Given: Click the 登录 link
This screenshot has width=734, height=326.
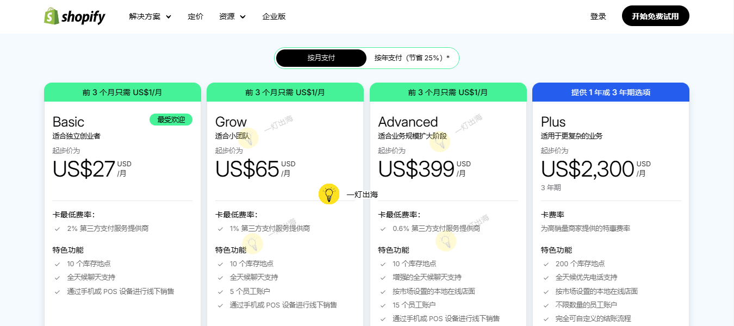Looking at the screenshot, I should 598,16.
